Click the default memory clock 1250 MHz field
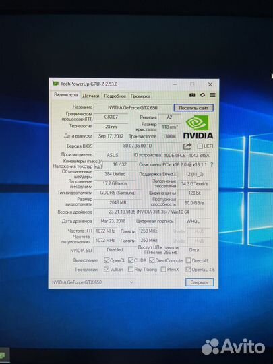Viewport: 273px width, 364px height. coord(148,240)
